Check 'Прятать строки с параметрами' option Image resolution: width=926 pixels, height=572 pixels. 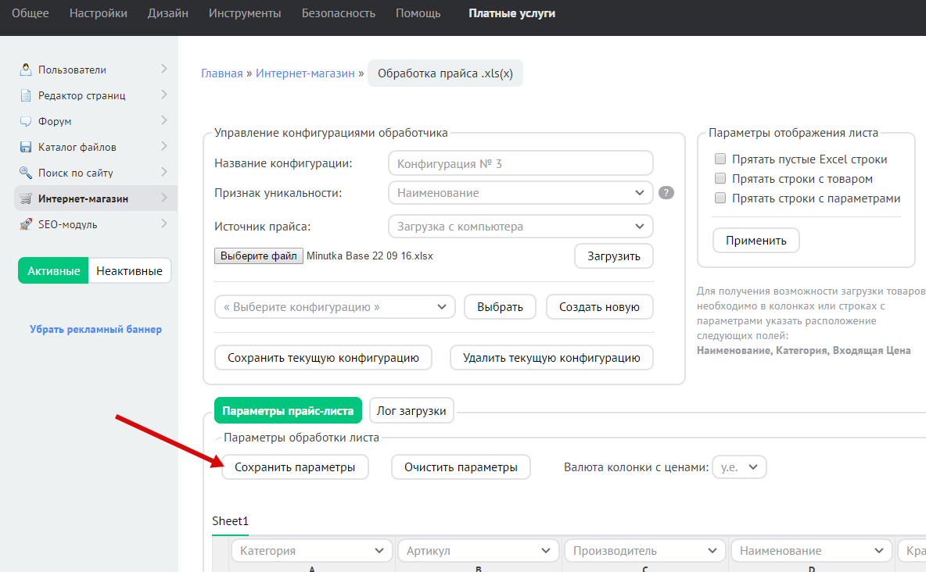[x=720, y=198]
